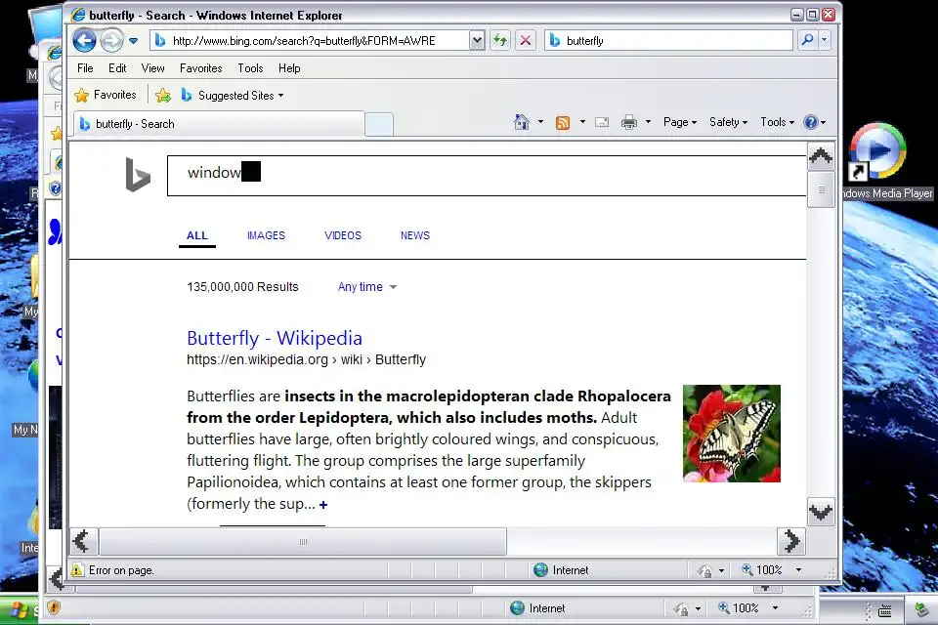
Task: Switch to the IMAGES tab
Action: pos(266,235)
